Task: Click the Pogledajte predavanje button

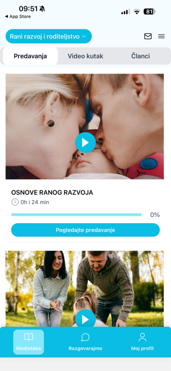Action: click(x=85, y=230)
